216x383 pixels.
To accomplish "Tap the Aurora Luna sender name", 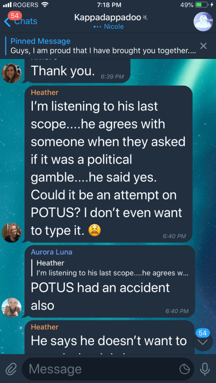I will pos(52,252).
